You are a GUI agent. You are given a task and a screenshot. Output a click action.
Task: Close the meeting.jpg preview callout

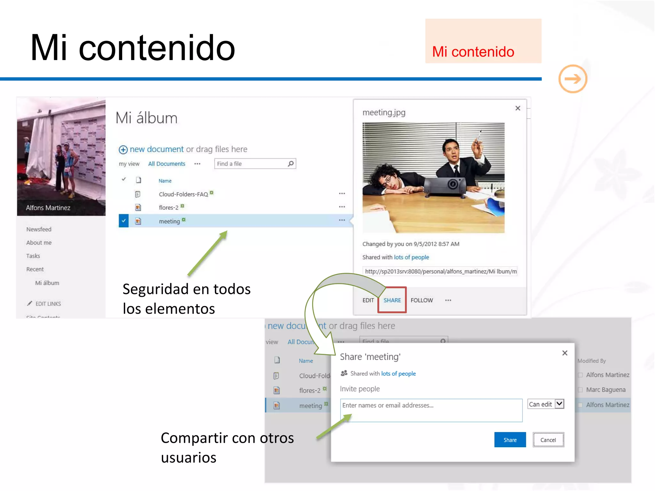point(518,108)
